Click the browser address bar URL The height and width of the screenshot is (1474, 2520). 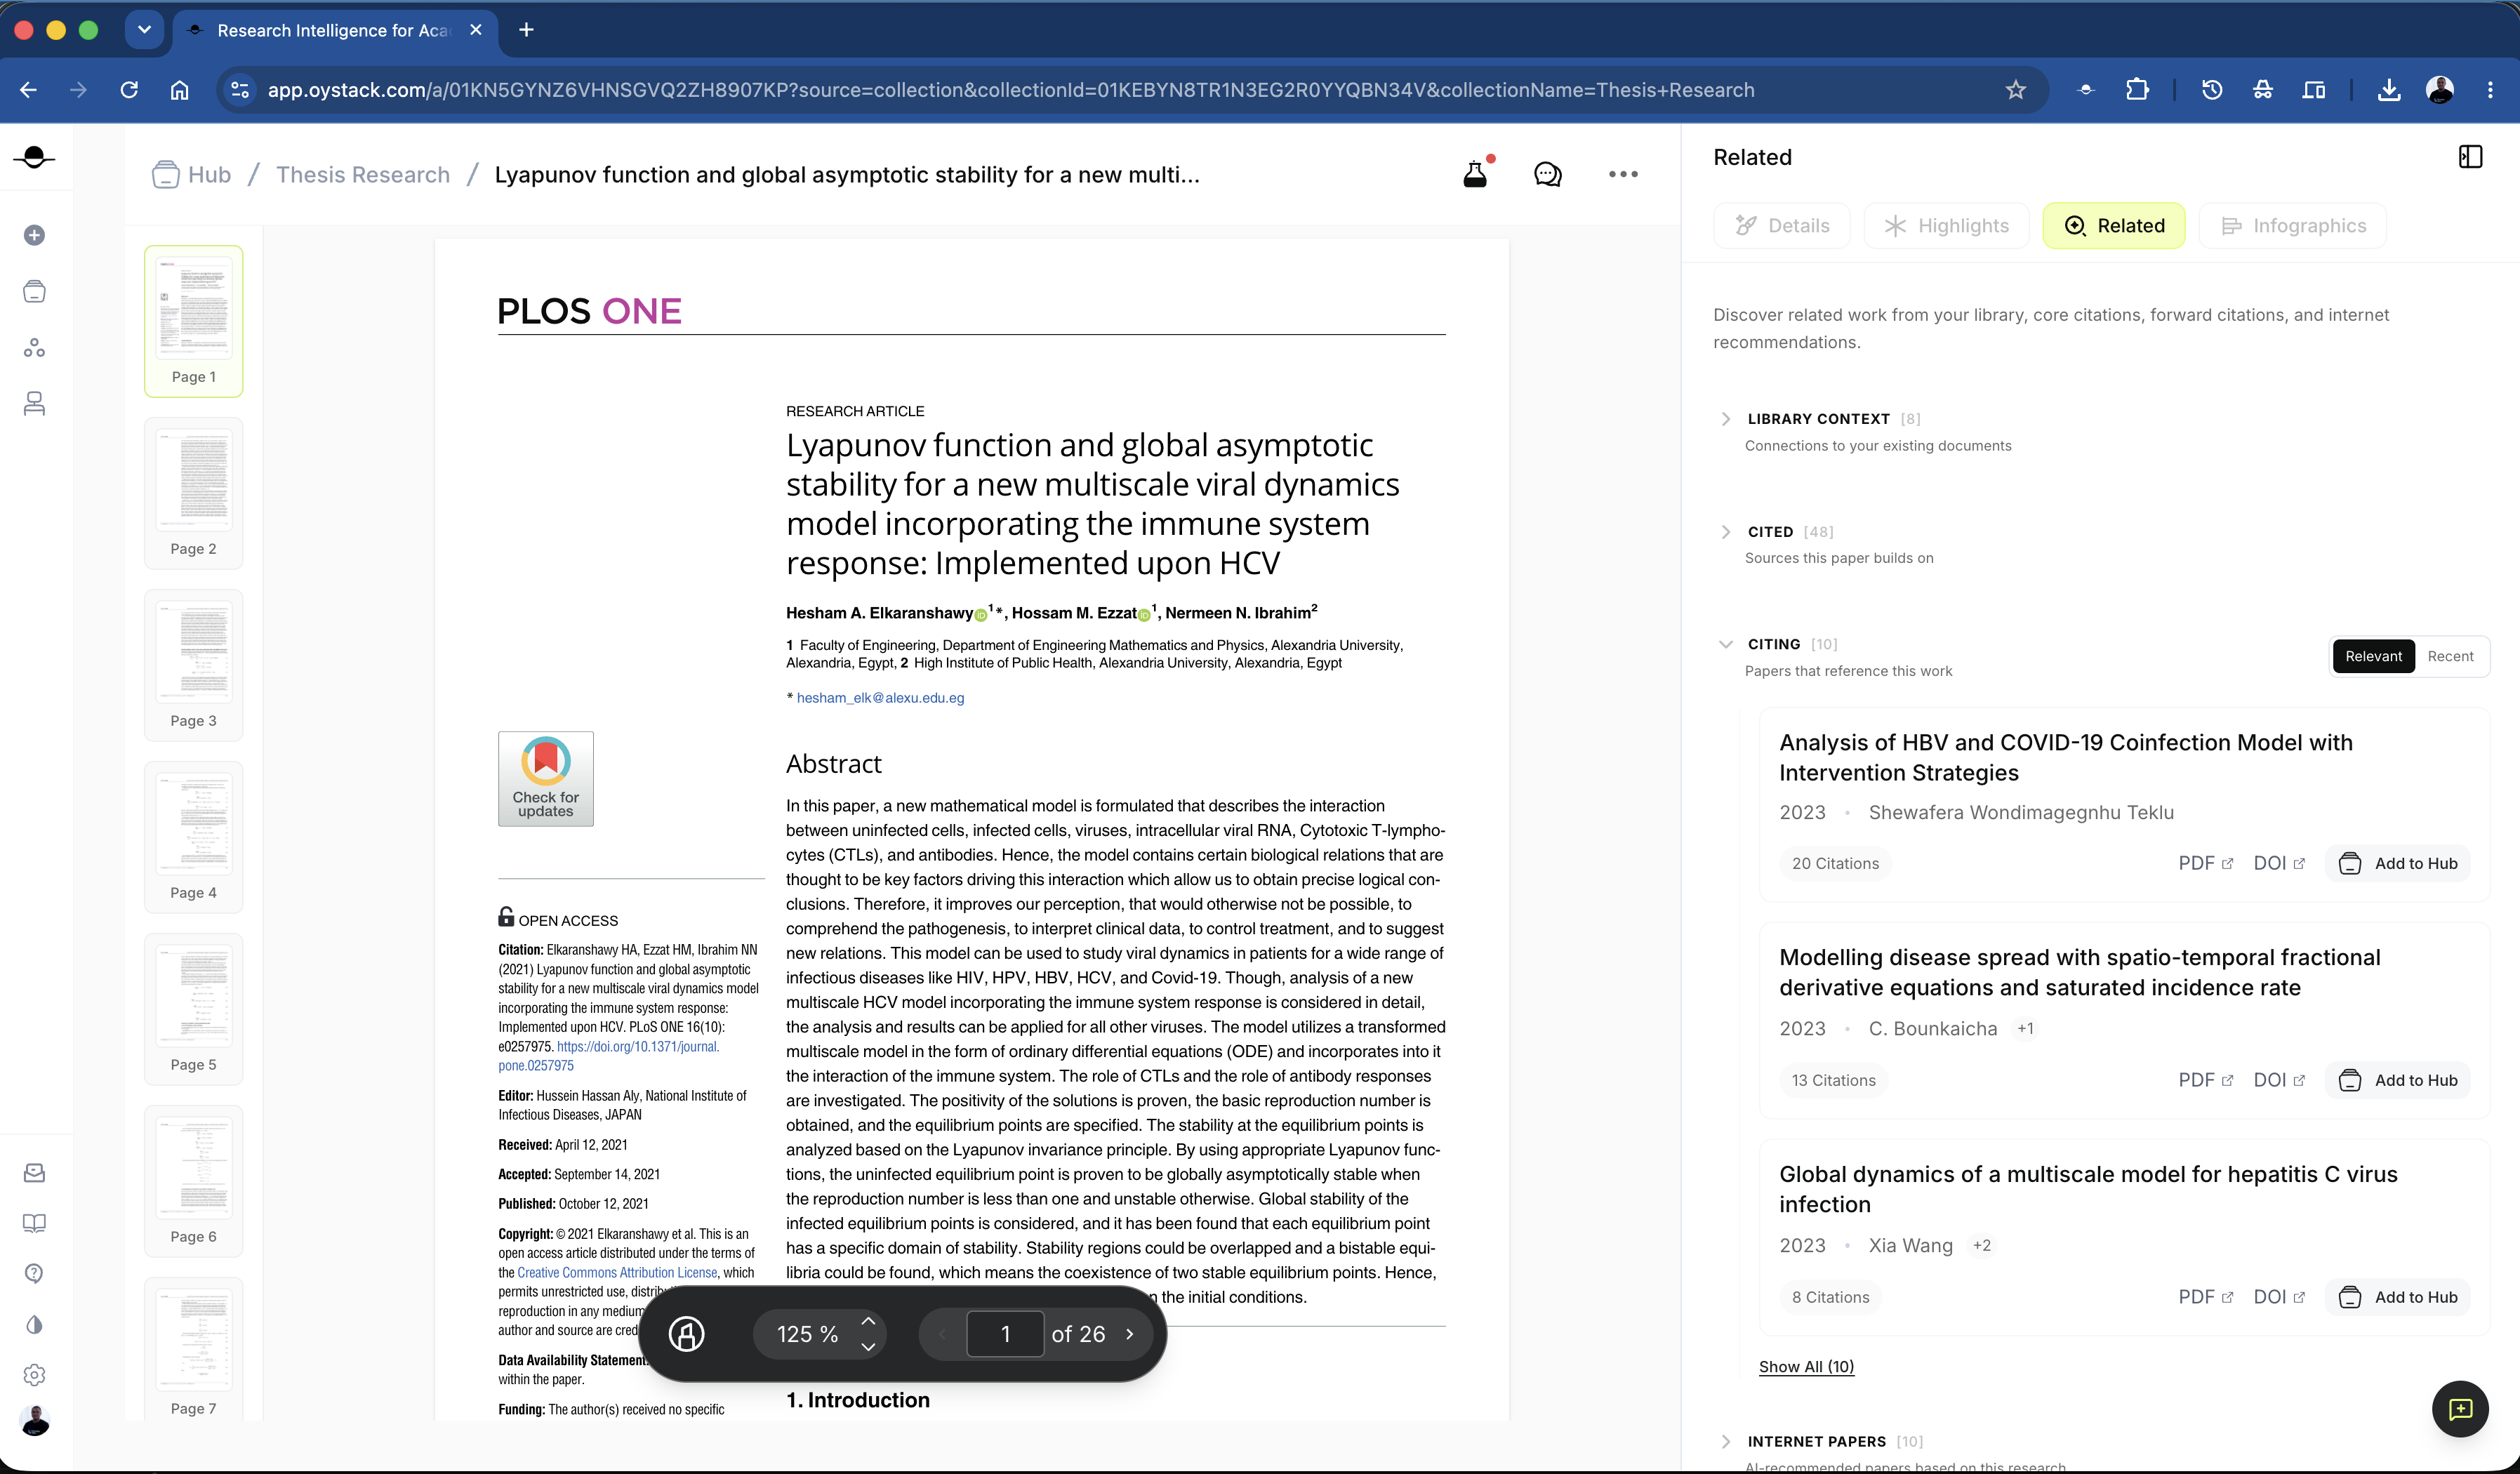1010,90
